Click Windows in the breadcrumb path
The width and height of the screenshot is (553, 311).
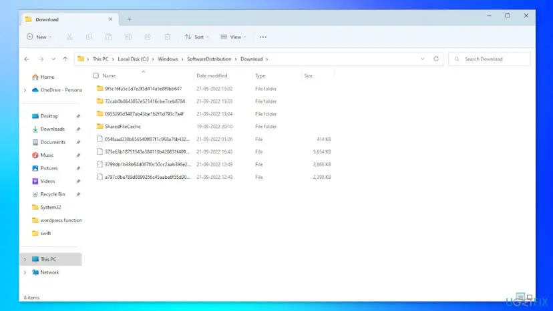[168, 59]
